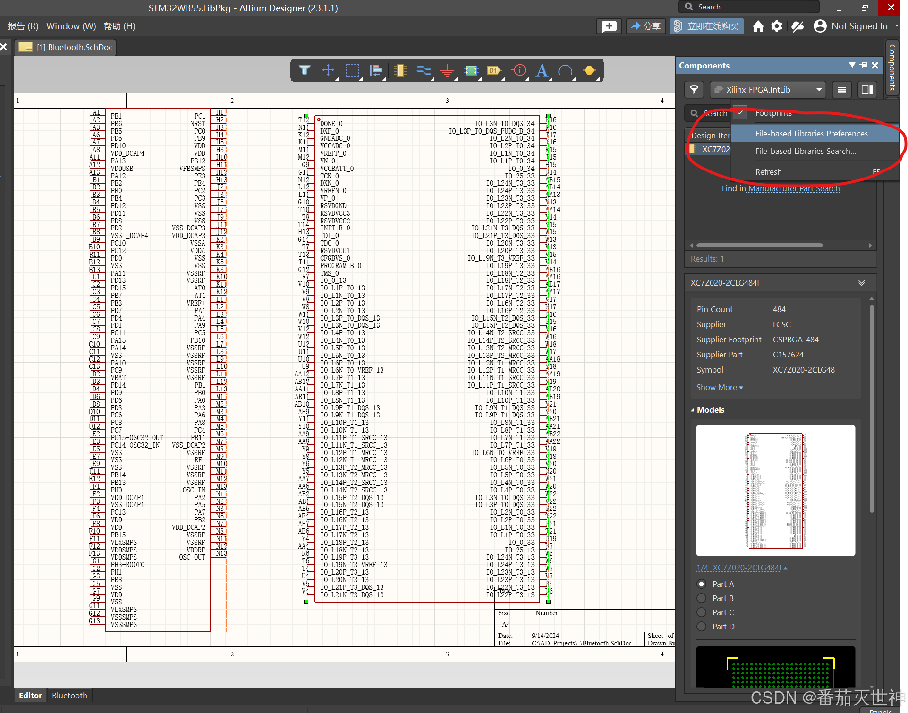This screenshot has height=713, width=908.
Task: Choose File-based Libraries Preferences menu item
Action: 814,134
